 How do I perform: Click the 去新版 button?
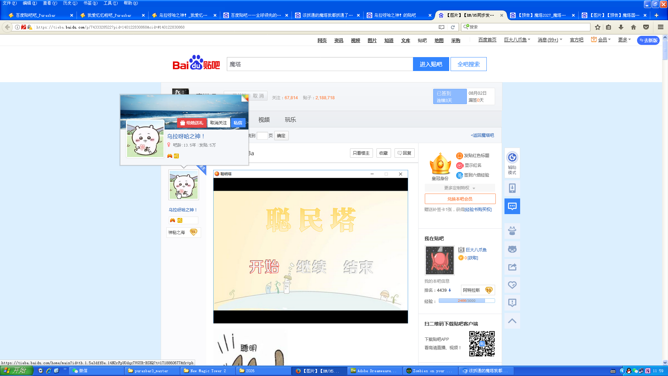point(649,40)
